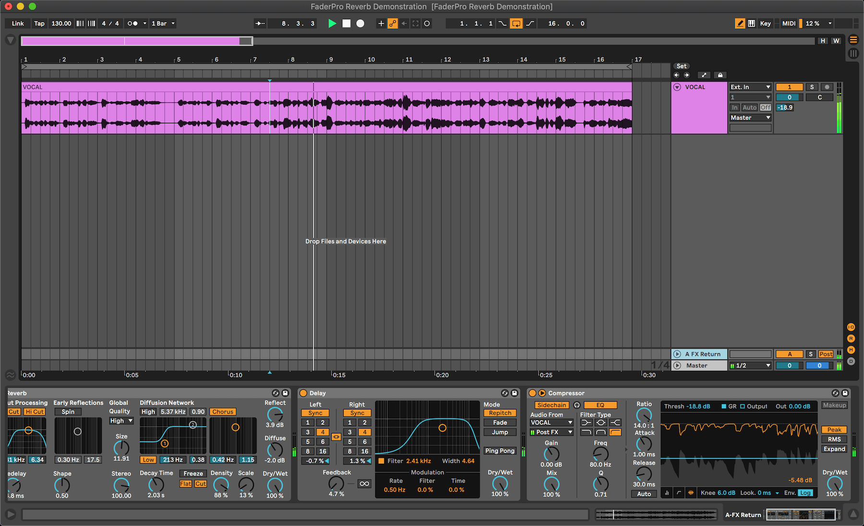The width and height of the screenshot is (864, 526).
Task: Switch to Session view icon at top right
Action: point(853,53)
